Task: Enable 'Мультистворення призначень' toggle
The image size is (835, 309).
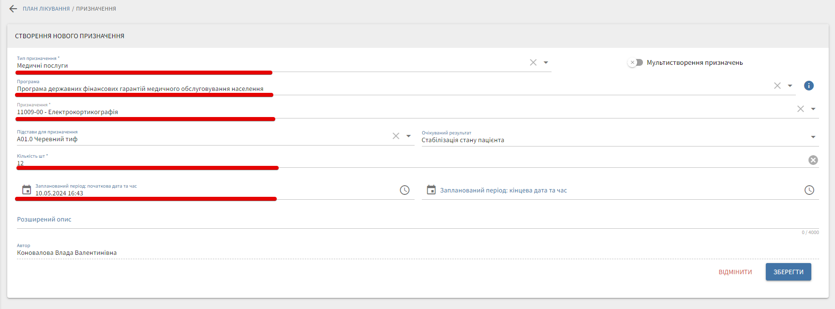Action: coord(635,62)
